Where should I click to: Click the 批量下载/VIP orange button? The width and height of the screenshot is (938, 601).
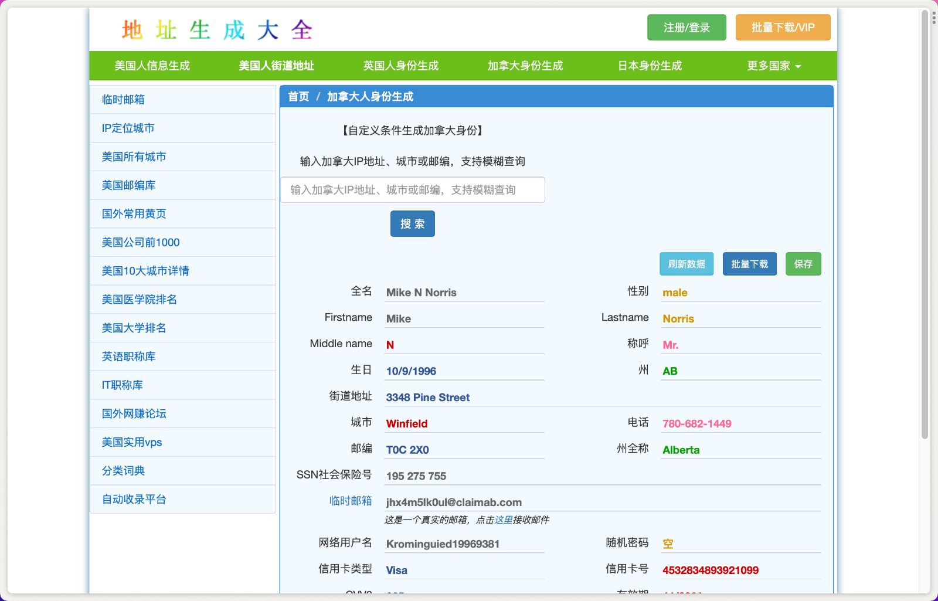[x=783, y=28]
